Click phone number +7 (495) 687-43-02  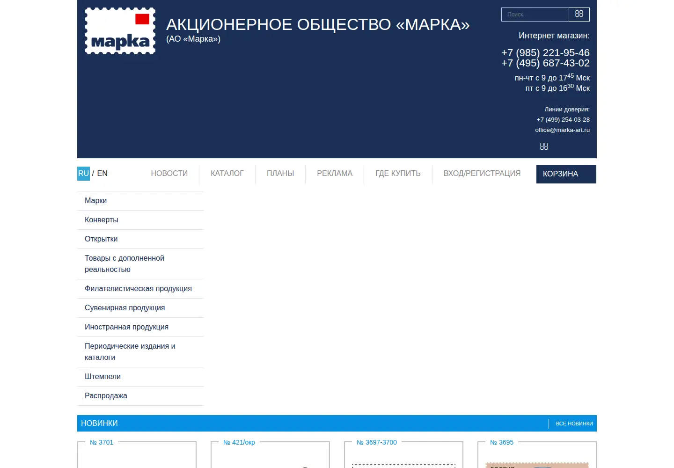(545, 63)
